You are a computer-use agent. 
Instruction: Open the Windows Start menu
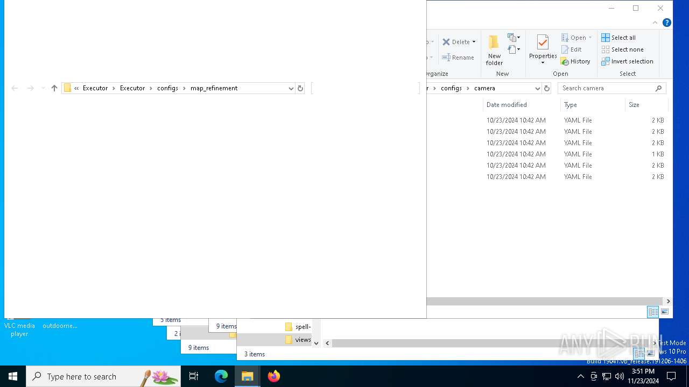point(13,376)
